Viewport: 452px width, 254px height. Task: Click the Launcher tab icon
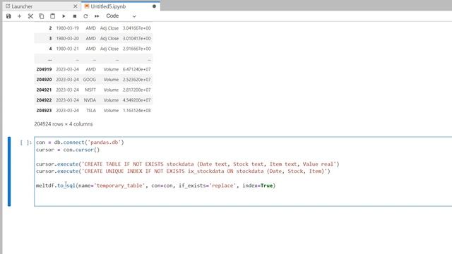coord(8,6)
